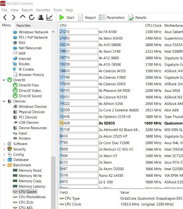Expand the Software tree node
Image resolution: width=183 pixels, height=209 pixels.
point(4,144)
